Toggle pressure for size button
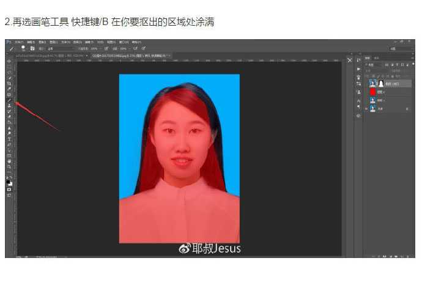The height and width of the screenshot is (299, 422). click(x=144, y=48)
